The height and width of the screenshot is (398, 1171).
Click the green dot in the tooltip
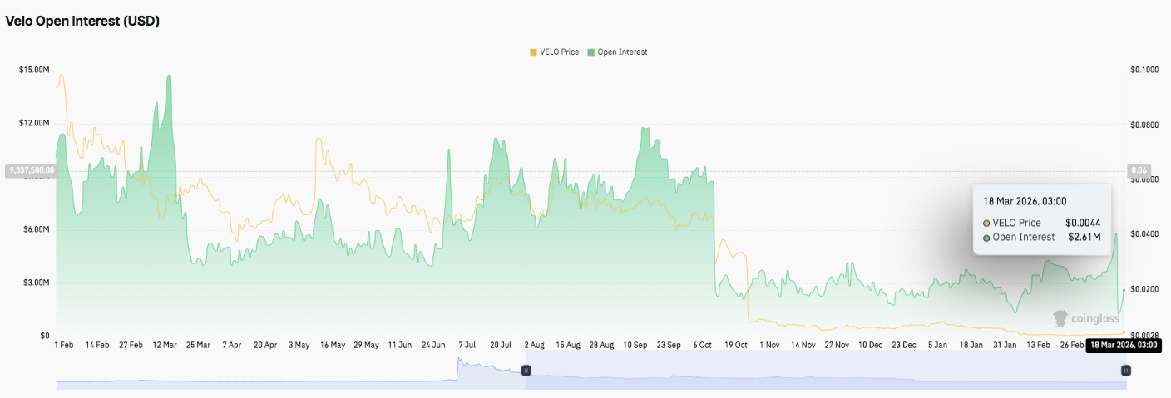pos(986,238)
